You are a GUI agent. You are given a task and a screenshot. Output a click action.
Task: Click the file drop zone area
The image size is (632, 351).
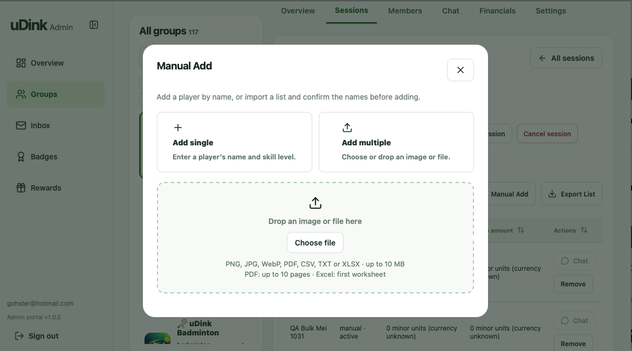(315, 237)
